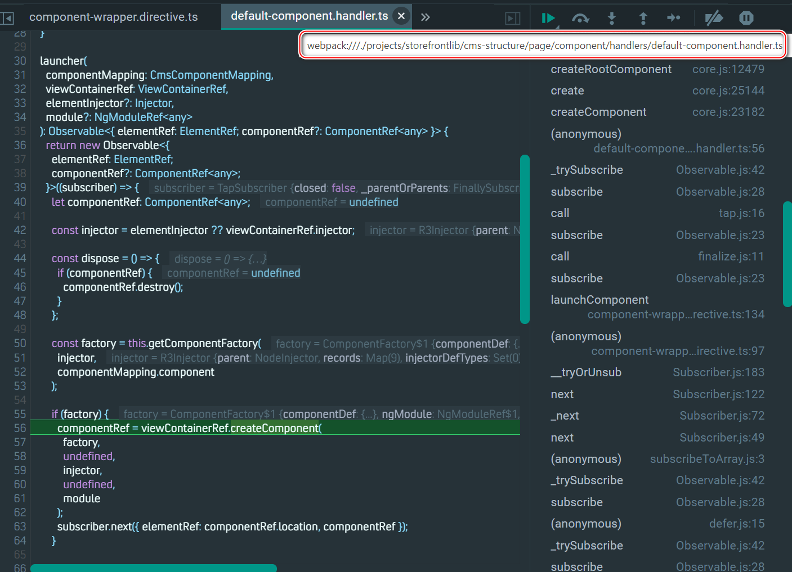Click componentMapping.component on line 52
The width and height of the screenshot is (792, 572).
[x=136, y=372]
